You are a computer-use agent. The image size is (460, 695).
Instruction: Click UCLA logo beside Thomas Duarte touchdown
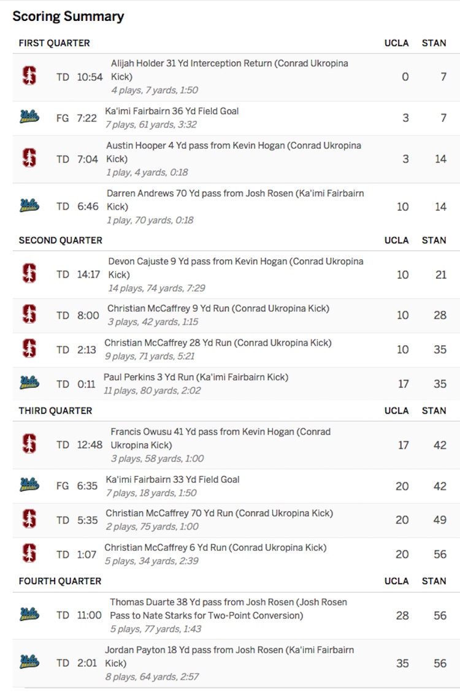(x=29, y=614)
